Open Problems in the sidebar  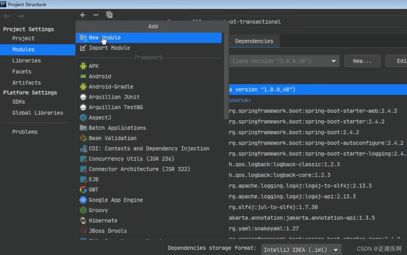[x=25, y=132]
